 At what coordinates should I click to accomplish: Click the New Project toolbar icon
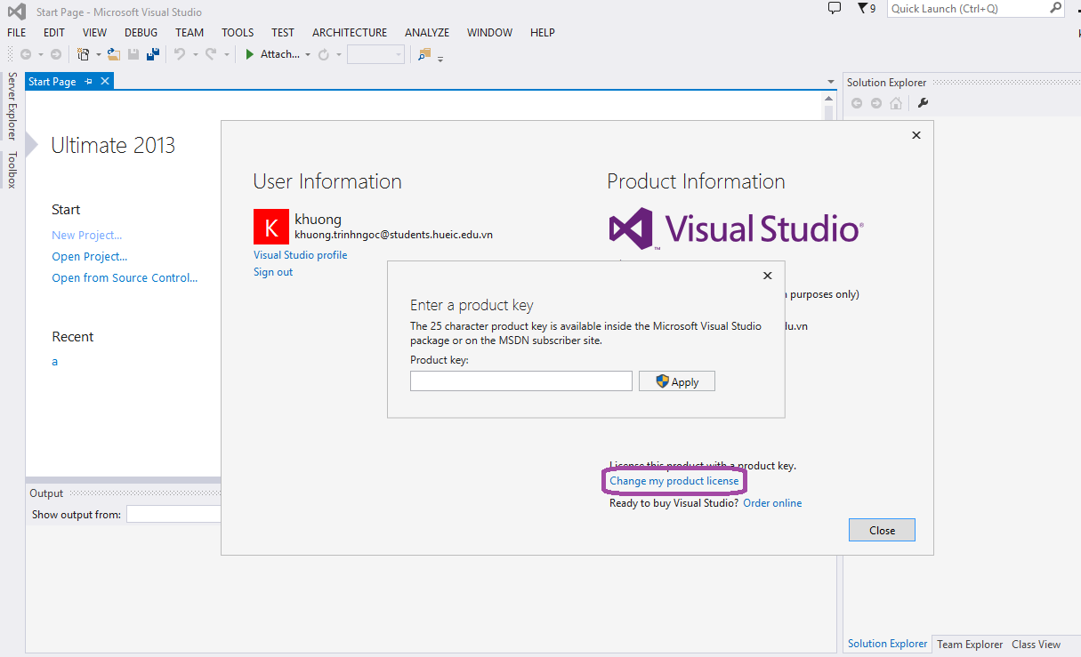pos(84,54)
